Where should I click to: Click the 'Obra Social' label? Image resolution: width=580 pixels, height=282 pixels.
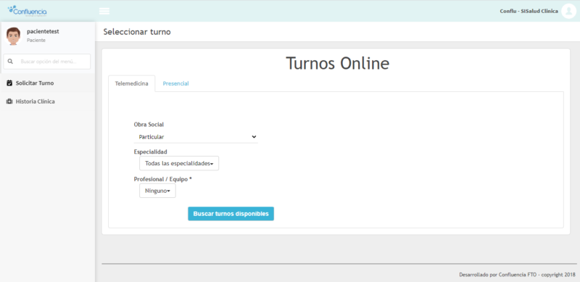(149, 125)
